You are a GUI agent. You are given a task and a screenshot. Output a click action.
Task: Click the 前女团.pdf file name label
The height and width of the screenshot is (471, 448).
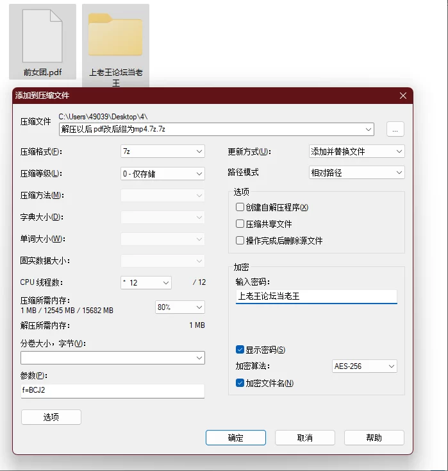click(x=42, y=73)
